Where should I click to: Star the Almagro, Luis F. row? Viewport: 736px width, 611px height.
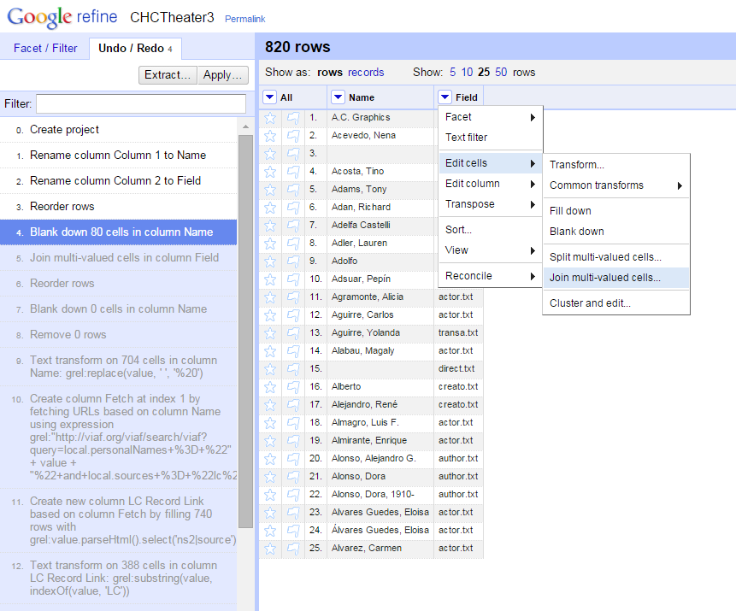pyautogui.click(x=270, y=423)
